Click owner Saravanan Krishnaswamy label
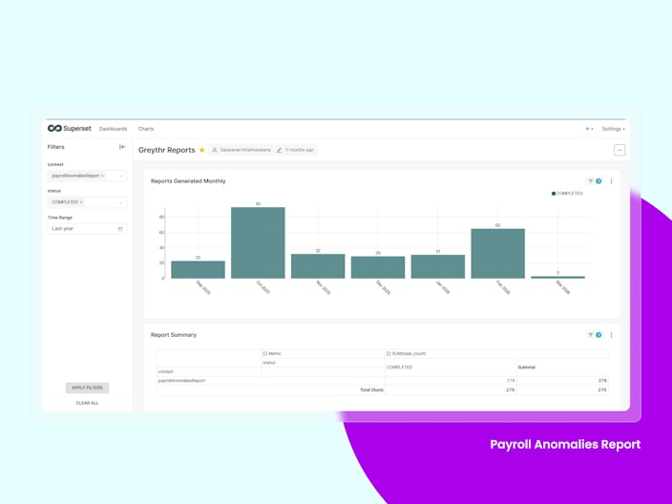Image resolution: width=672 pixels, height=504 pixels. 241,150
